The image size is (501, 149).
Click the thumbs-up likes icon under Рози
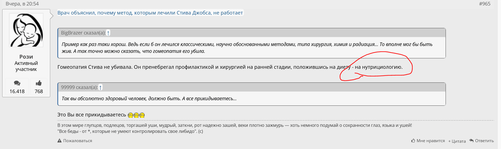coord(39,83)
